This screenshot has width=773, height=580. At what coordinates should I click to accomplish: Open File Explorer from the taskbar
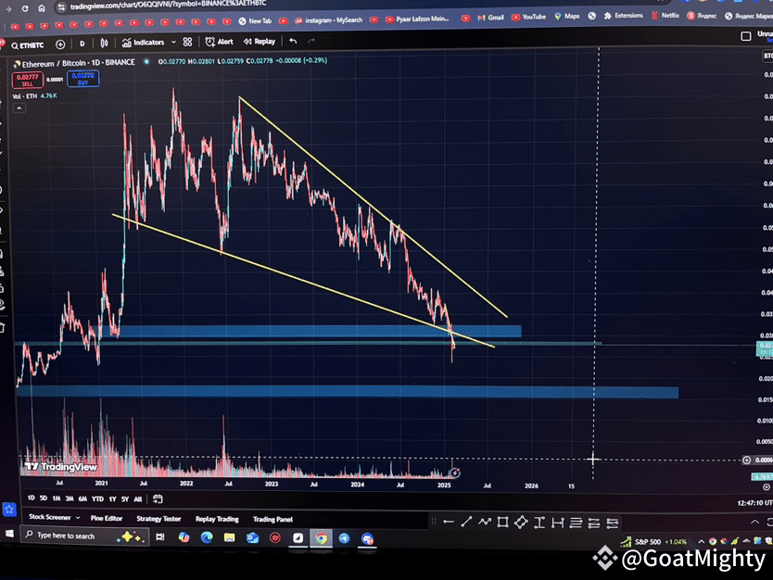(229, 537)
